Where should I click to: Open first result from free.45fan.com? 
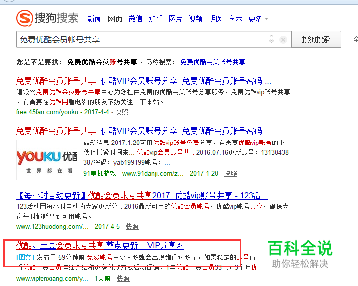point(144,81)
